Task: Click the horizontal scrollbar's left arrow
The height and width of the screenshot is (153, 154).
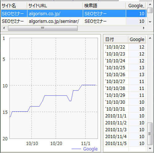Action: 4,28
